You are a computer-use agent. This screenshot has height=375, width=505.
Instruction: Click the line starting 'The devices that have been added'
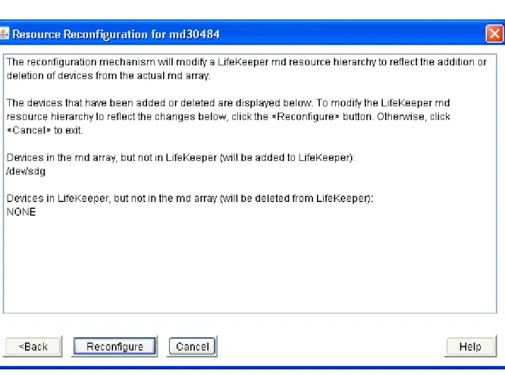(x=228, y=102)
